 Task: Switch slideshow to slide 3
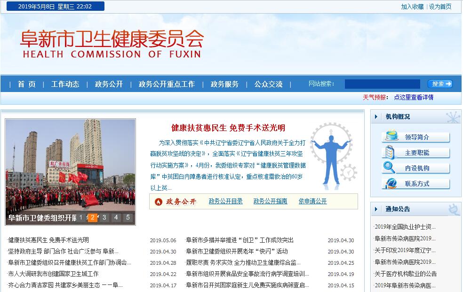pyautogui.click(x=104, y=217)
